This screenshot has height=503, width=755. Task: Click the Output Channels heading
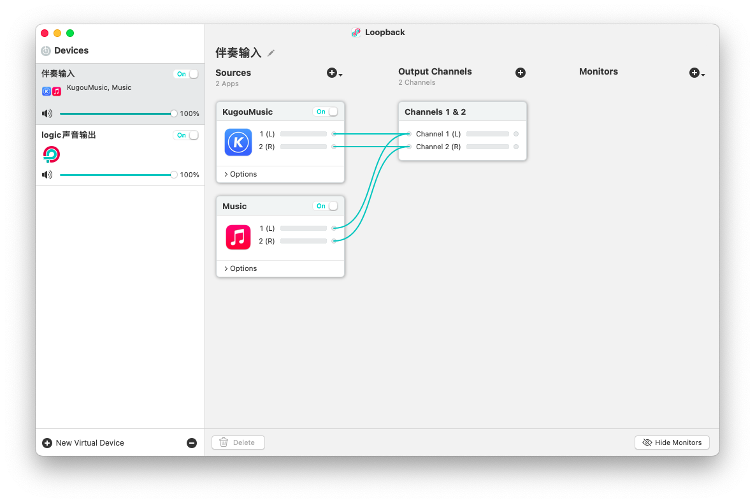pos(435,71)
